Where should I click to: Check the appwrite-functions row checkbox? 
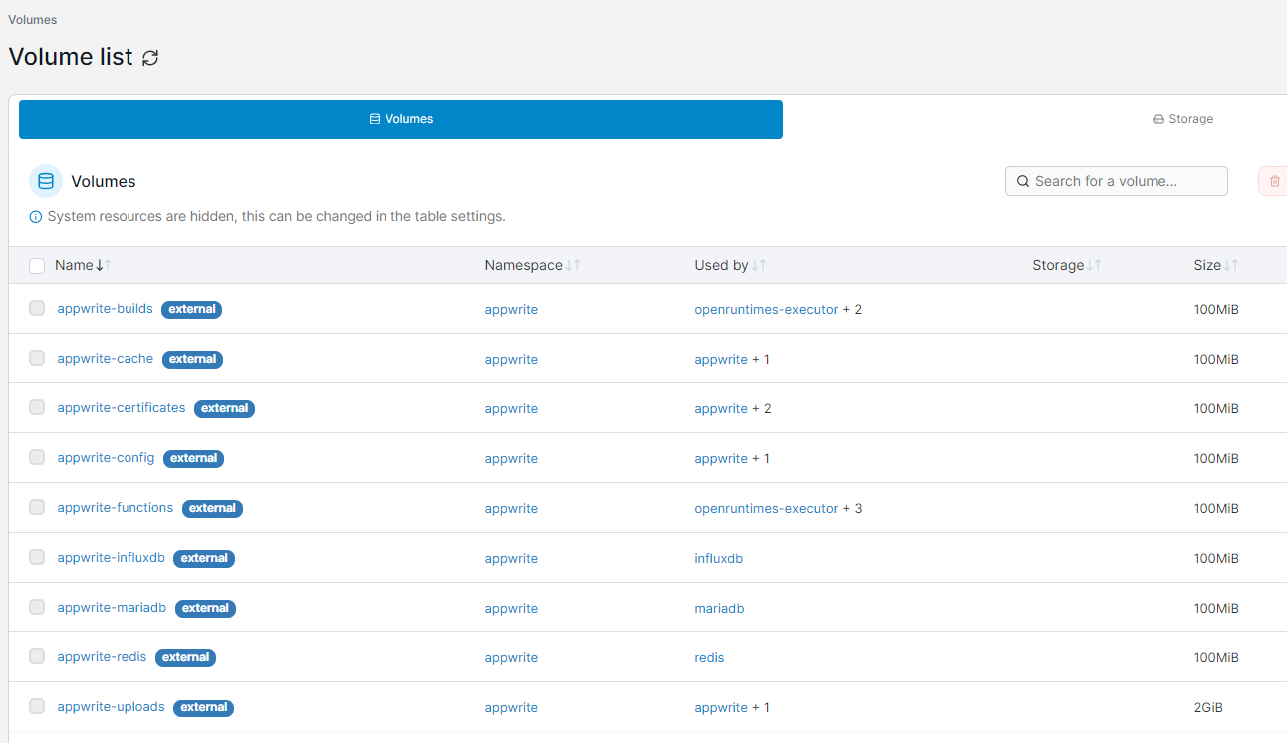37,507
